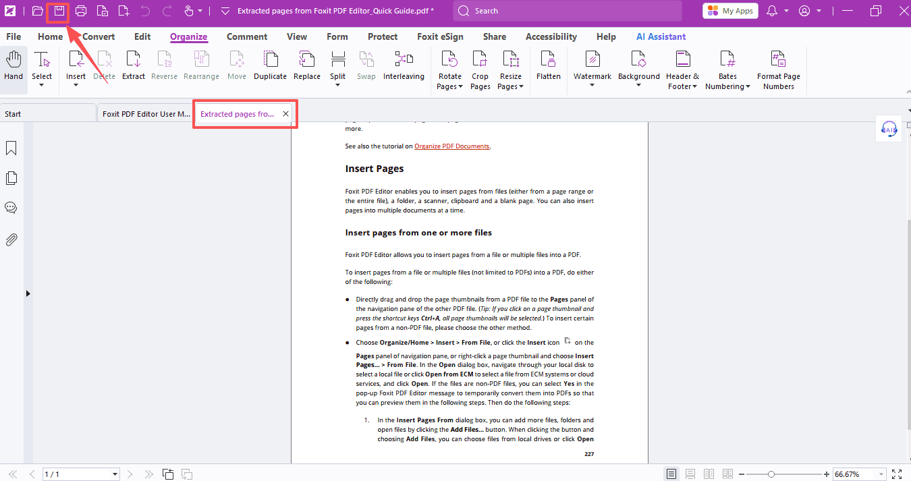Switch to the Protect ribbon tab
Viewport: 911px width, 481px height.
click(383, 36)
